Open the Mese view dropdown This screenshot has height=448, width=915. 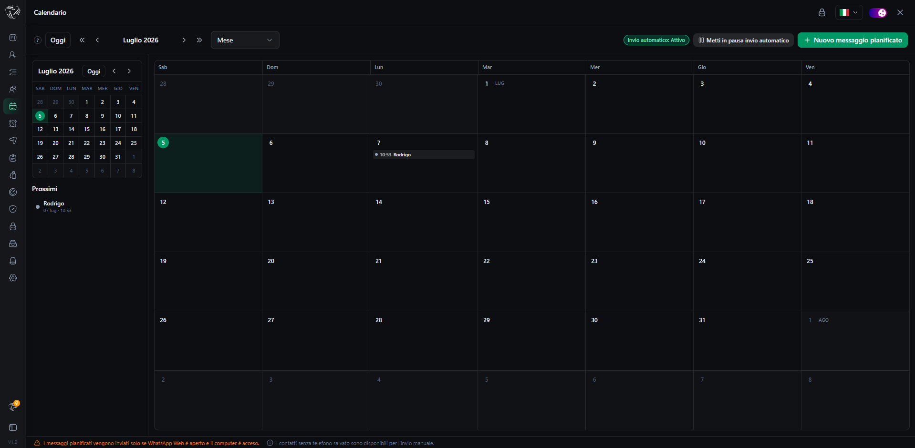pos(245,40)
